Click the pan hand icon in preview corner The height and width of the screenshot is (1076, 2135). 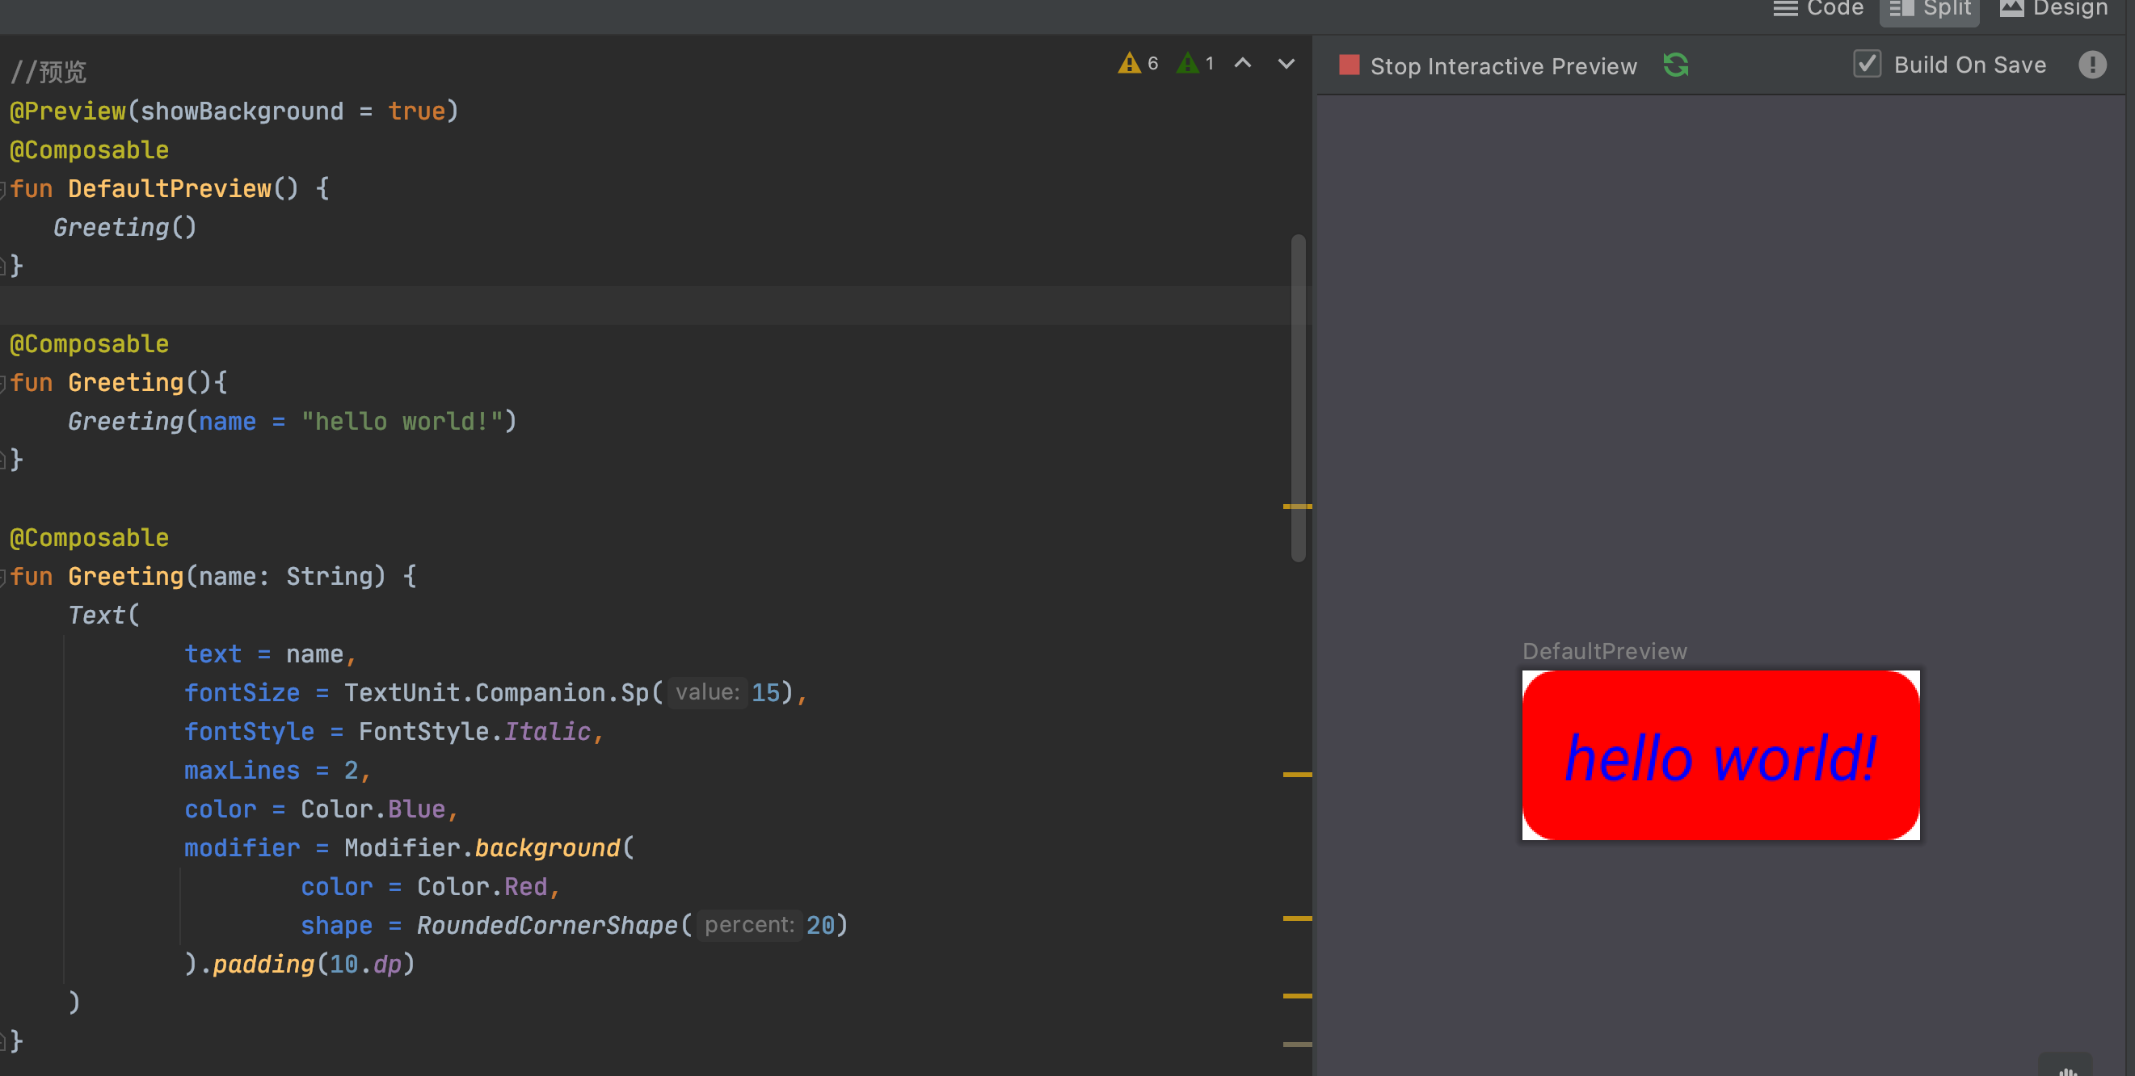tap(2066, 1069)
